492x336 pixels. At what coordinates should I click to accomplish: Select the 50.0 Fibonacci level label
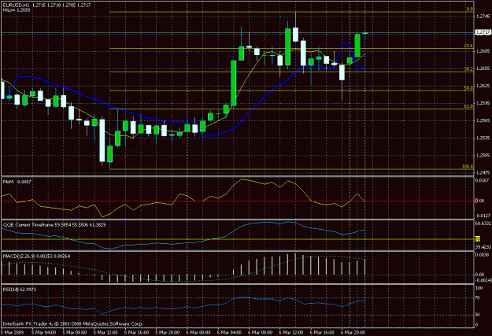point(468,88)
